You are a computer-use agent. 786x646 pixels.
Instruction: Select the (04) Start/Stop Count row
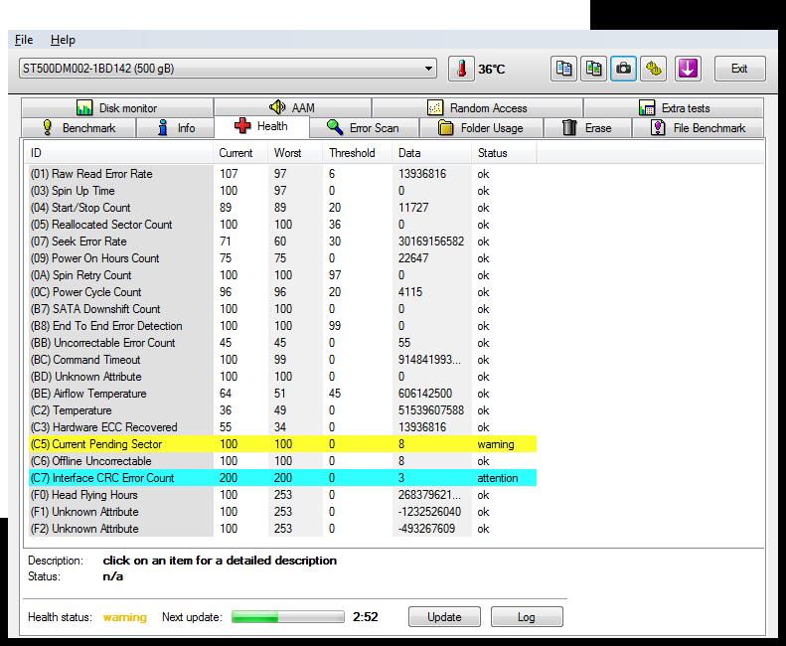point(283,208)
